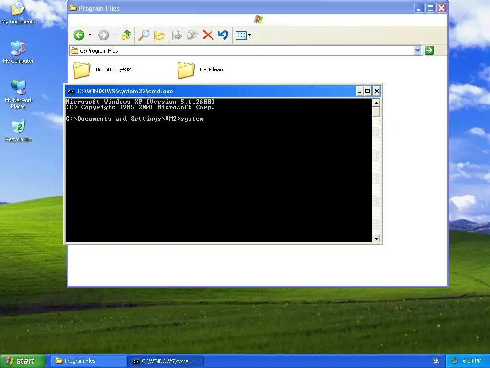
Task: Select My Computer desktop icon
Action: point(19,52)
